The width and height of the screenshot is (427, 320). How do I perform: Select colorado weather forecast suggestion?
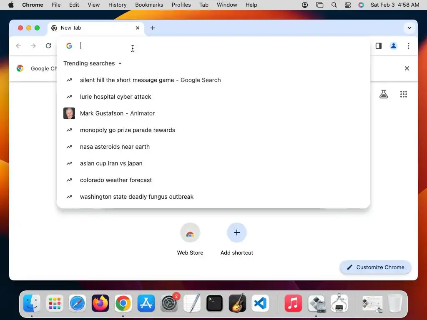[x=213, y=180]
